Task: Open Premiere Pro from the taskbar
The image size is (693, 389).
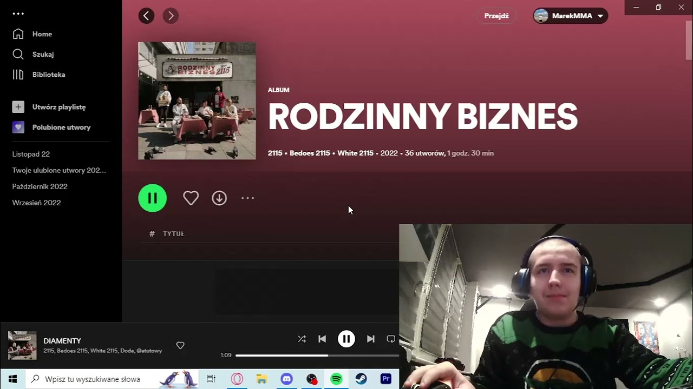Action: pos(386,379)
